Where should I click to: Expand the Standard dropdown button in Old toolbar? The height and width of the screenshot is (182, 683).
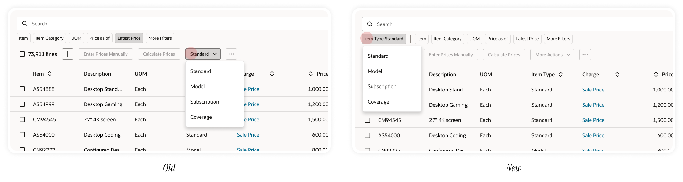pyautogui.click(x=203, y=54)
